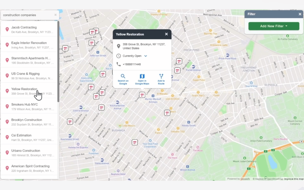Select the Search on Google icon
Screen dimensions: 304x190
click(x=123, y=77)
